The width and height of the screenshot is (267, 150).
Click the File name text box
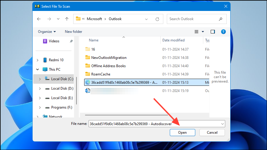[154, 124]
